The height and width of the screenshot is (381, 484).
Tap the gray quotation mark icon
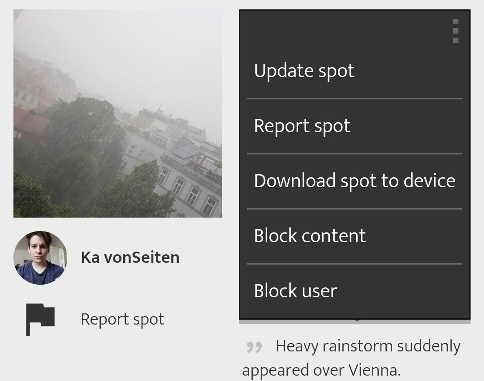pos(254,347)
